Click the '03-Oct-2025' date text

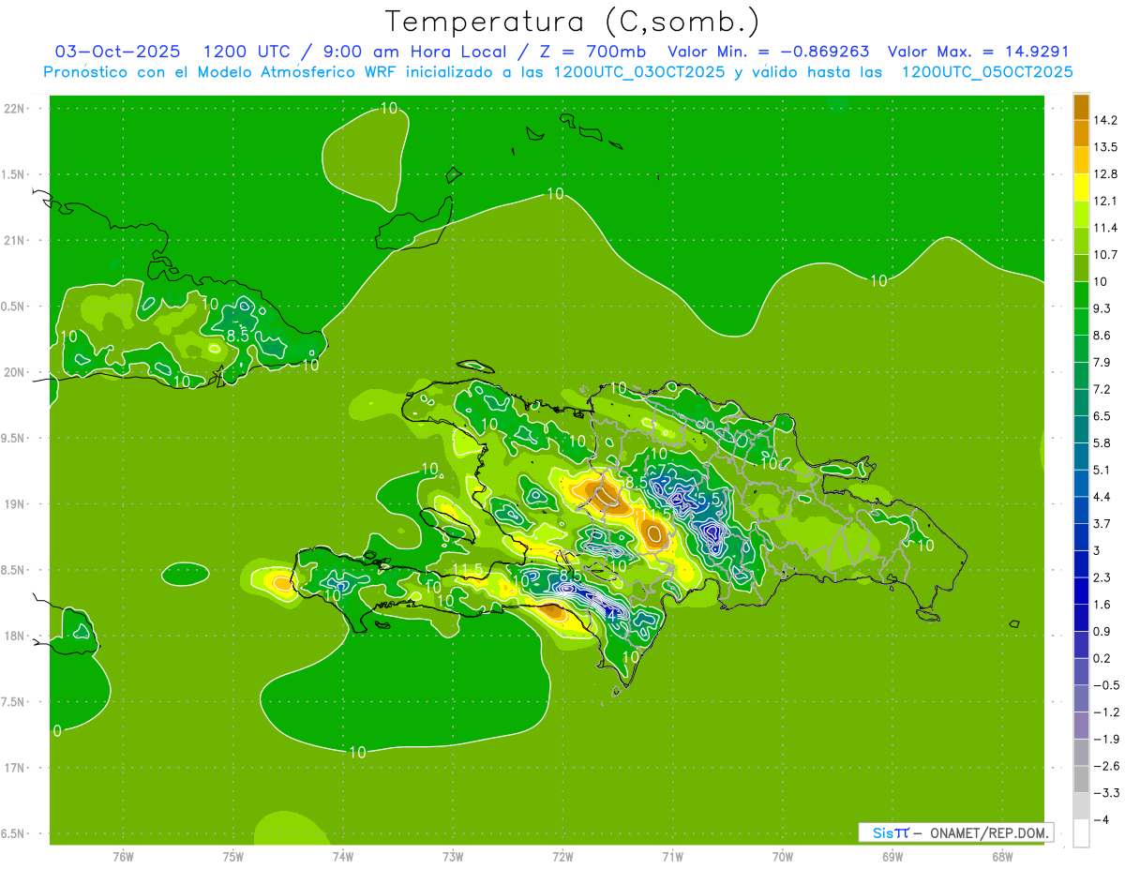point(118,52)
